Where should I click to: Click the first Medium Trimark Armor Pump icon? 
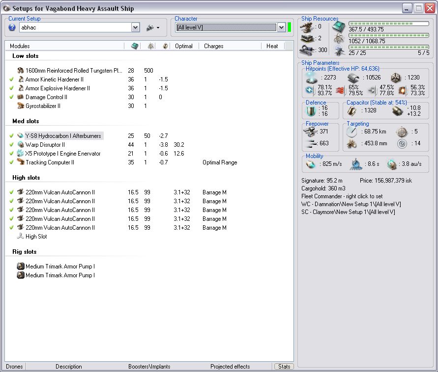pos(21,266)
